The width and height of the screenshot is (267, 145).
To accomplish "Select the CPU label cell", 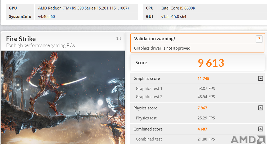I will pos(150,8).
